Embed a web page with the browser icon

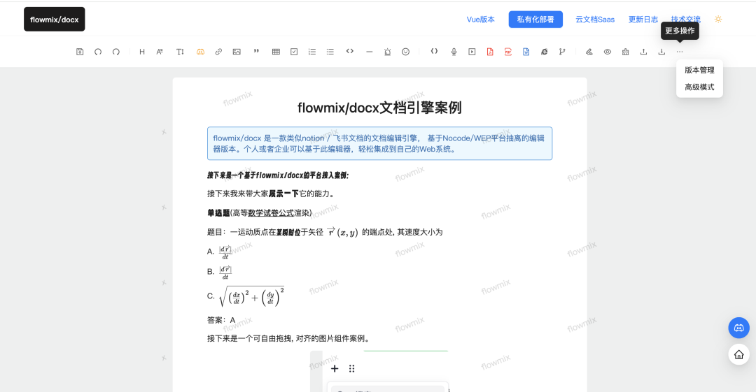(x=545, y=52)
